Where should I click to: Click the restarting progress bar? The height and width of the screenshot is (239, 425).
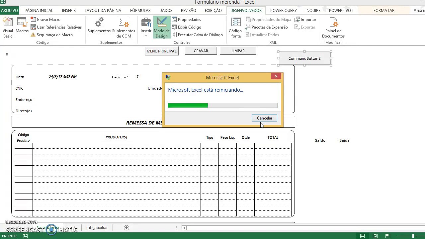(222, 106)
